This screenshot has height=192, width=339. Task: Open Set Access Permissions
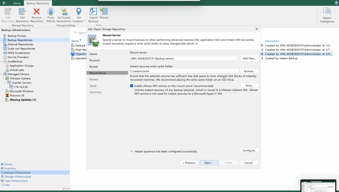click(64, 15)
